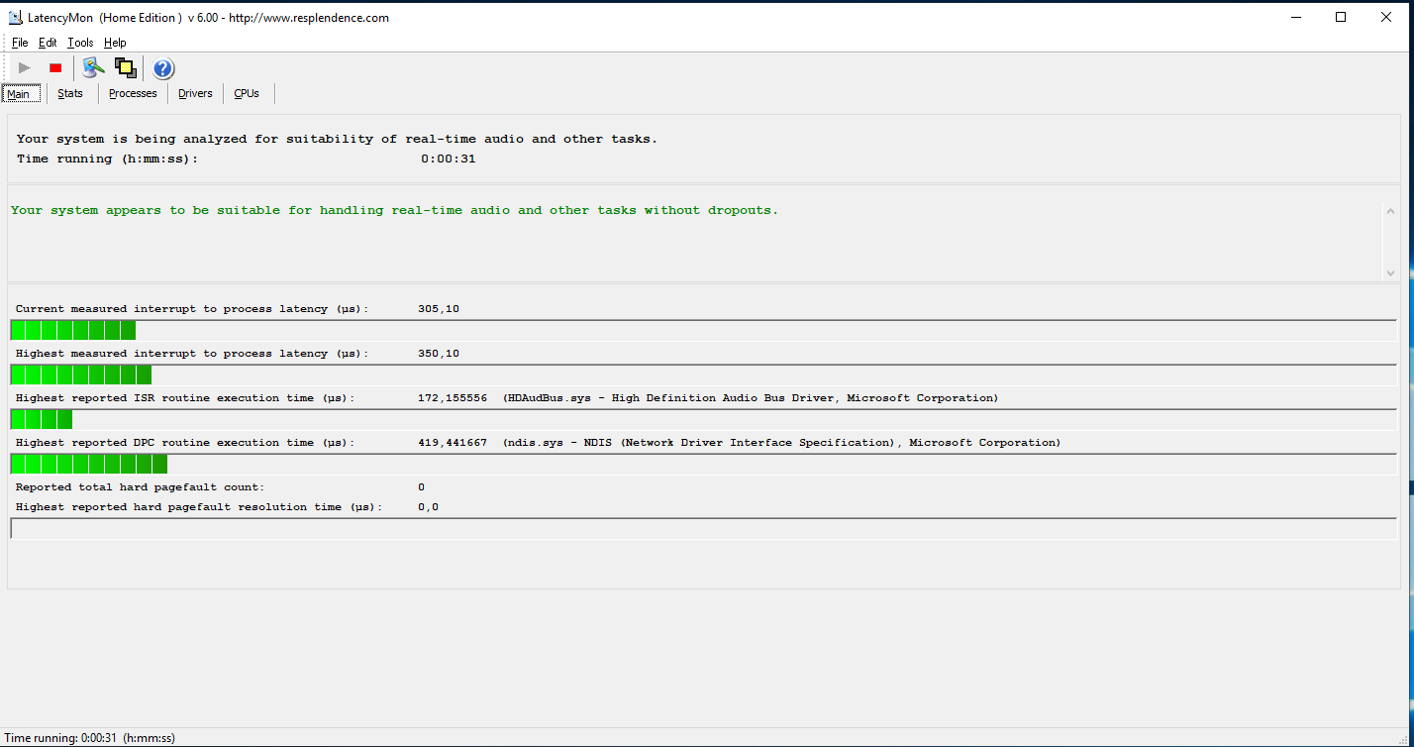Show the Drivers tab
Screen dimensions: 1414x747
point(195,94)
